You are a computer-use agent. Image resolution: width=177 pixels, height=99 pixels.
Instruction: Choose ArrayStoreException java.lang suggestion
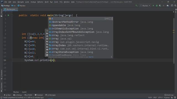tap(80, 52)
